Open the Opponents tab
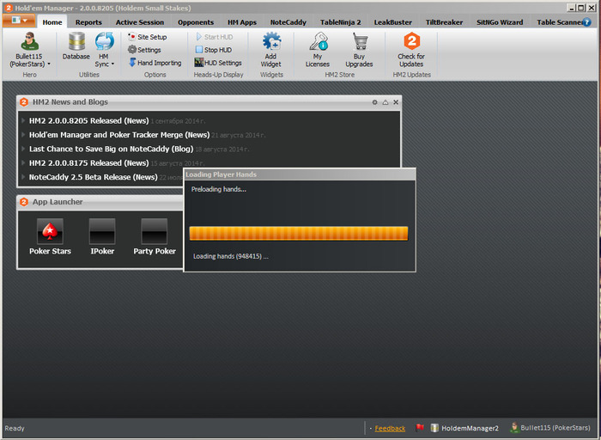Image resolution: width=601 pixels, height=440 pixels. (x=196, y=22)
